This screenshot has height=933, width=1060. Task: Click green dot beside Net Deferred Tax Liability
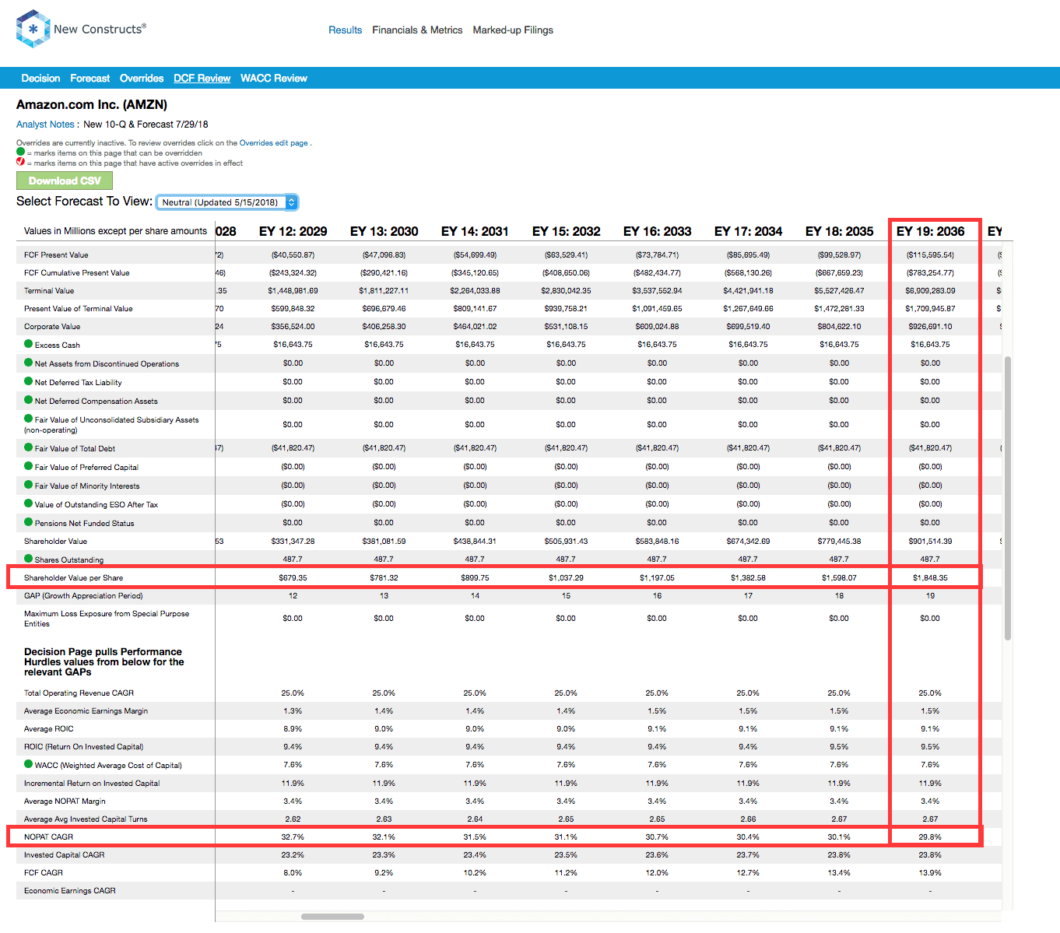coord(29,381)
